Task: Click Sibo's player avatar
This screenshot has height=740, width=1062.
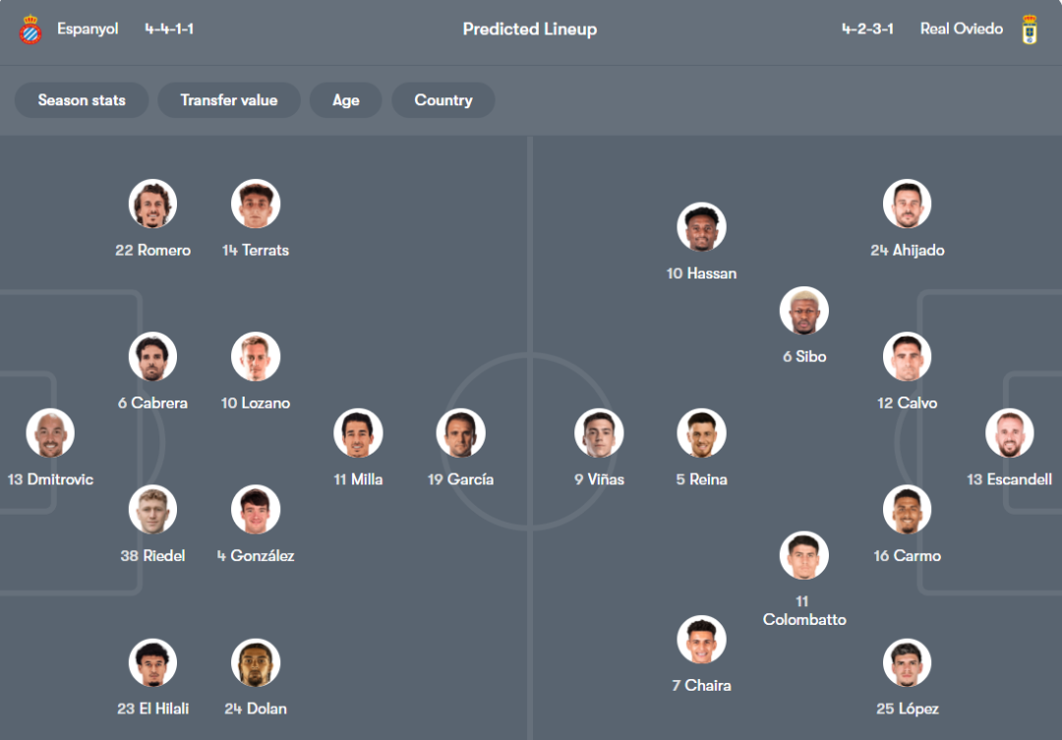Action: pyautogui.click(x=804, y=311)
